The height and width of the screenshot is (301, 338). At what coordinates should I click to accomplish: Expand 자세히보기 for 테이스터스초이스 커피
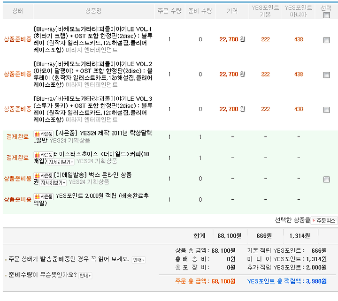(61, 162)
